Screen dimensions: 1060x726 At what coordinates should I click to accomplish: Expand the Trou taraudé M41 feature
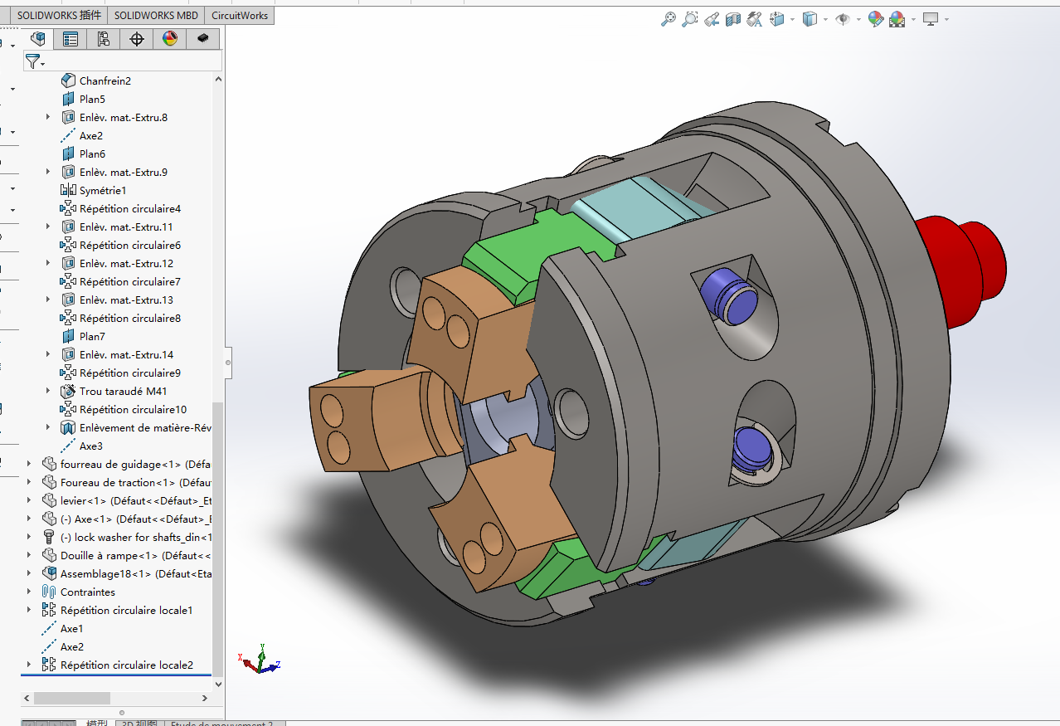[48, 391]
